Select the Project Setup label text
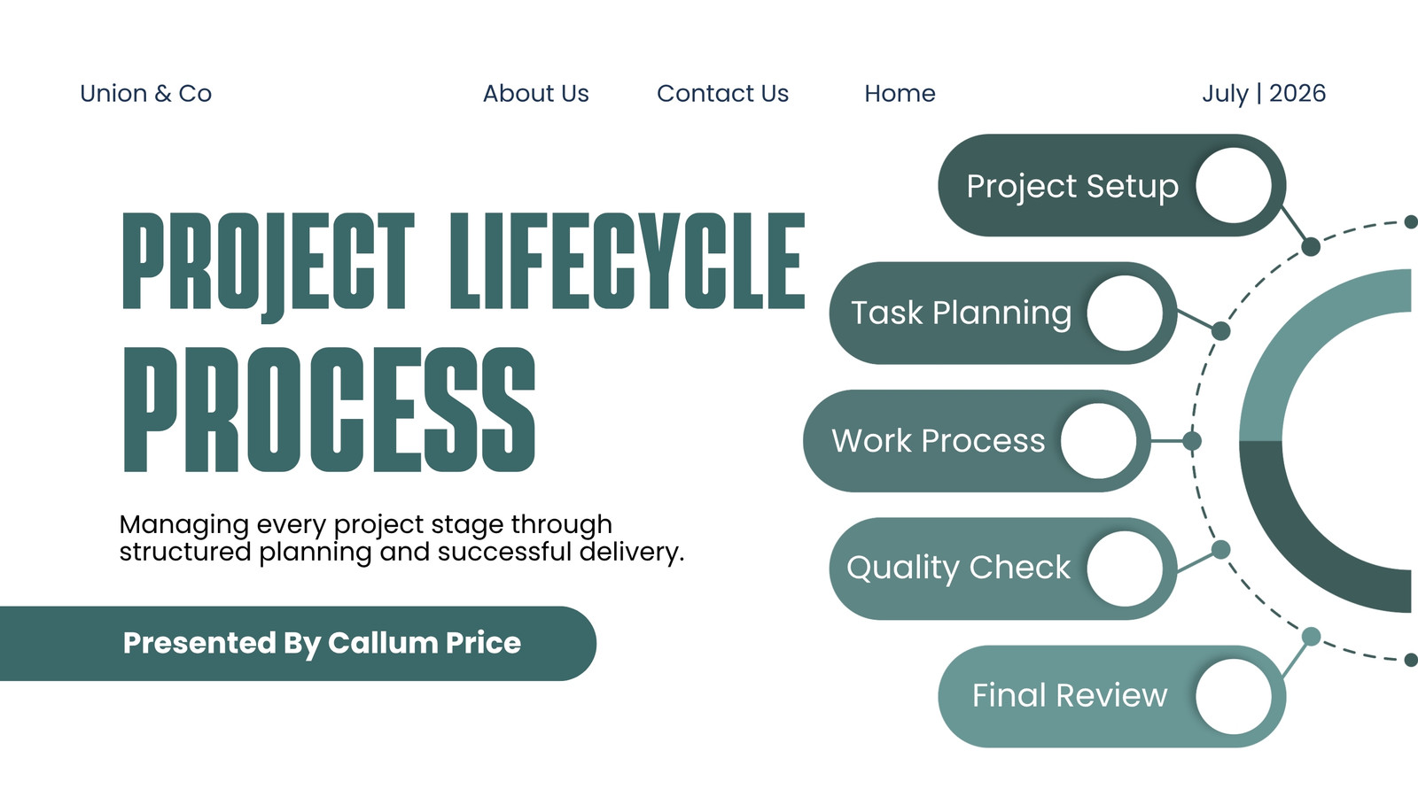The image size is (1418, 797). click(x=1072, y=187)
